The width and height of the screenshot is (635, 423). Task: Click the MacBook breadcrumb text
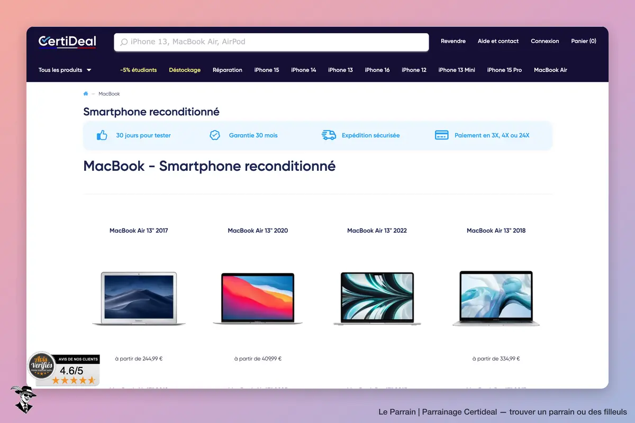(x=109, y=94)
